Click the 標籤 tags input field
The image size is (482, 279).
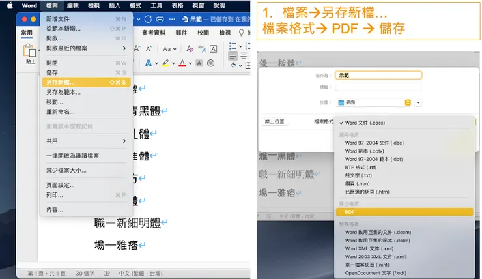point(378,87)
